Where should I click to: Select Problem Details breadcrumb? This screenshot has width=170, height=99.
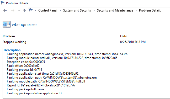150,10
